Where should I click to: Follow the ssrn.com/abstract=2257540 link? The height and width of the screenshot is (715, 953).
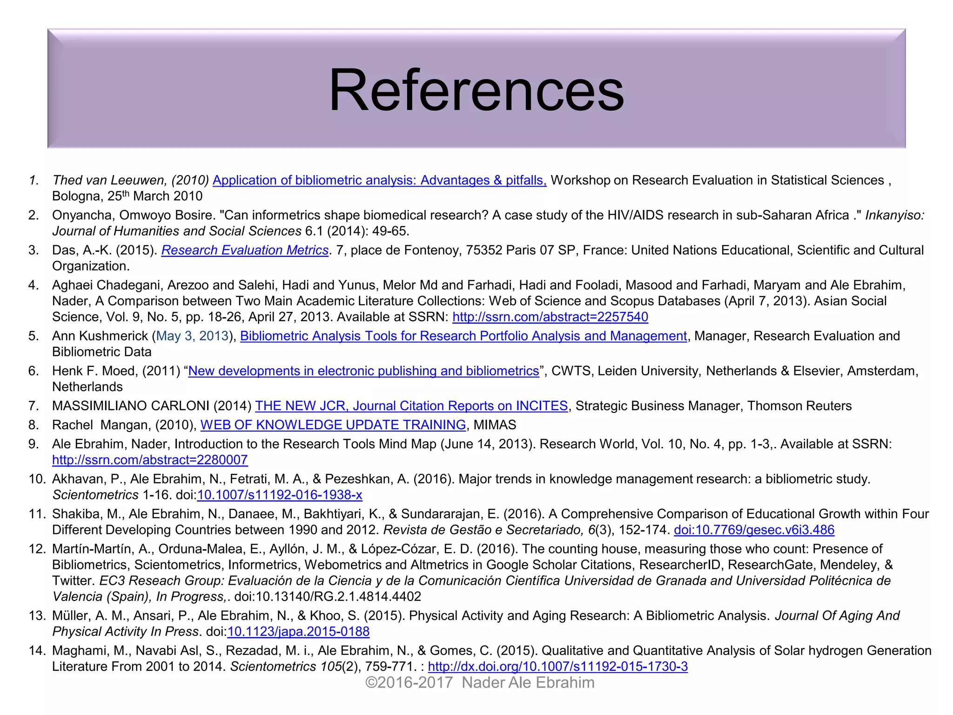coord(550,317)
